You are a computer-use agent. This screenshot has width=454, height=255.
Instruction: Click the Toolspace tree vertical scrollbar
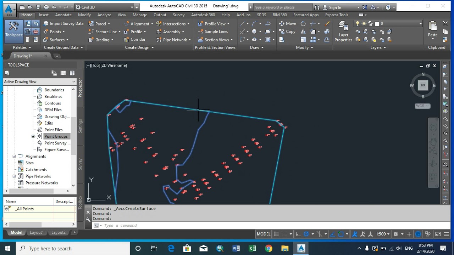pyautogui.click(x=73, y=136)
